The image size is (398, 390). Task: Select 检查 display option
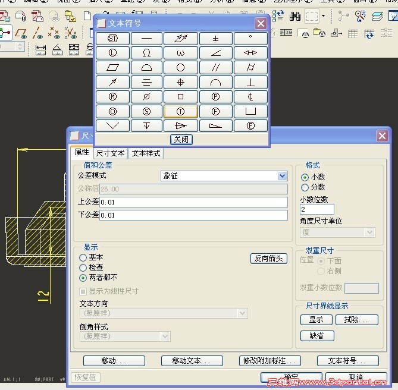point(83,268)
